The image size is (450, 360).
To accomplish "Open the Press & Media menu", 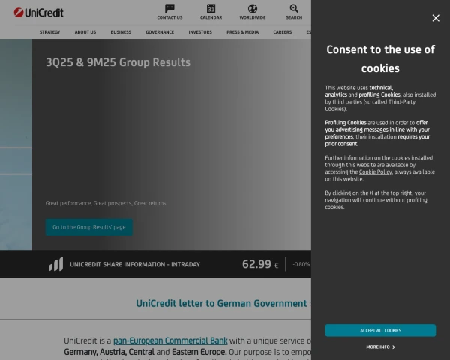I will coord(243,32).
